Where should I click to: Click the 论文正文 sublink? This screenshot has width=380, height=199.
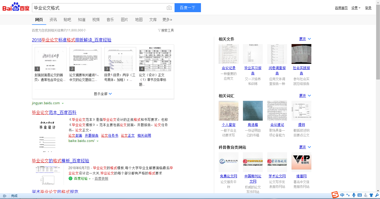pos(128,135)
